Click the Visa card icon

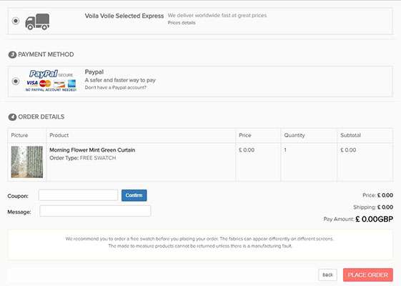pyautogui.click(x=32, y=83)
